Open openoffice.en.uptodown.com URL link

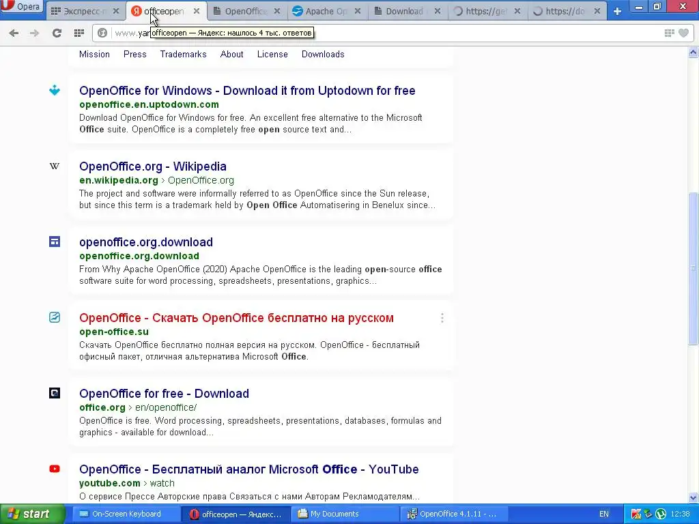(149, 104)
